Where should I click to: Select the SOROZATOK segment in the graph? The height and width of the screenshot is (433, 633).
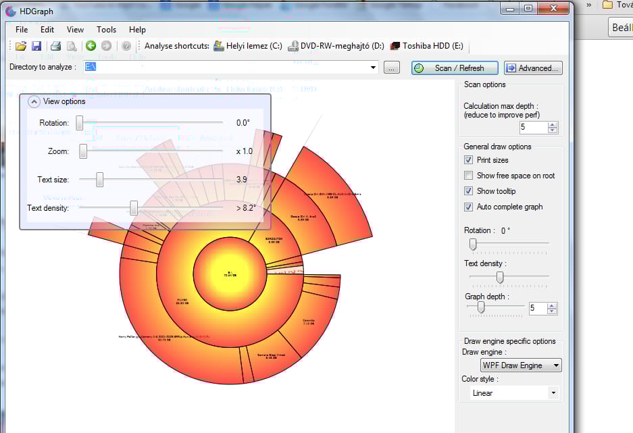274,240
